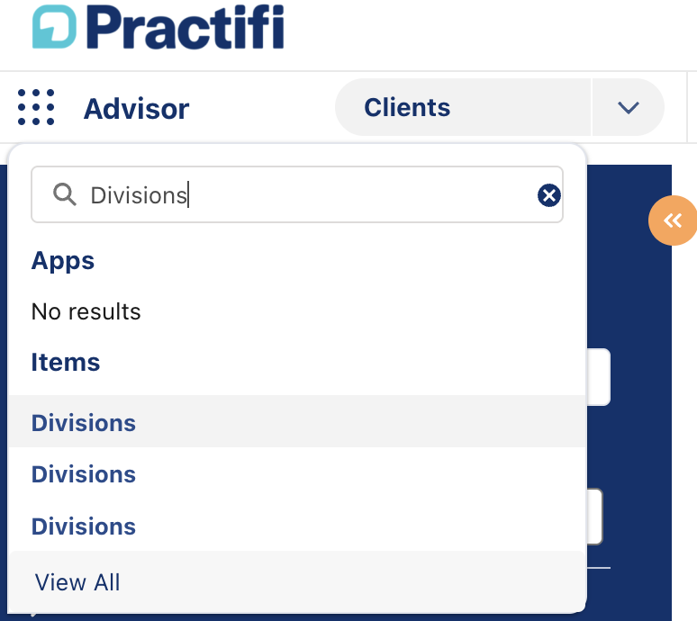Viewport: 697px width, 621px height.
Task: Click the teal Practifi logo mark
Action: point(55,27)
